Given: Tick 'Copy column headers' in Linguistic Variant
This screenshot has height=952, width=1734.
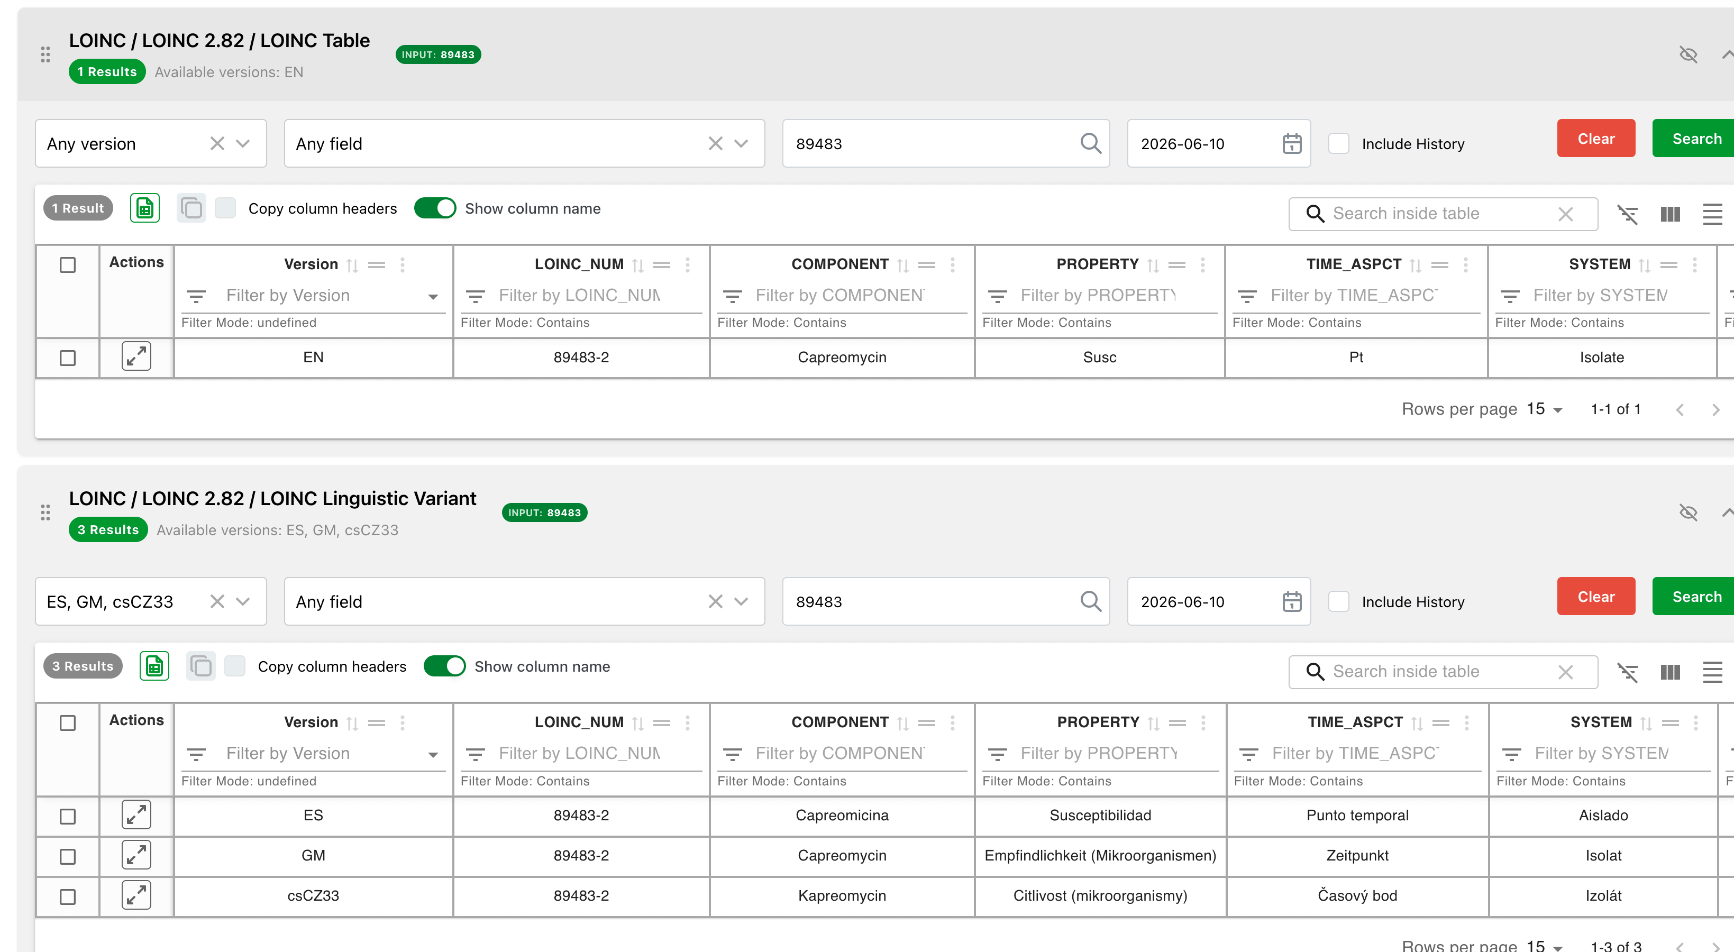Looking at the screenshot, I should pos(235,666).
